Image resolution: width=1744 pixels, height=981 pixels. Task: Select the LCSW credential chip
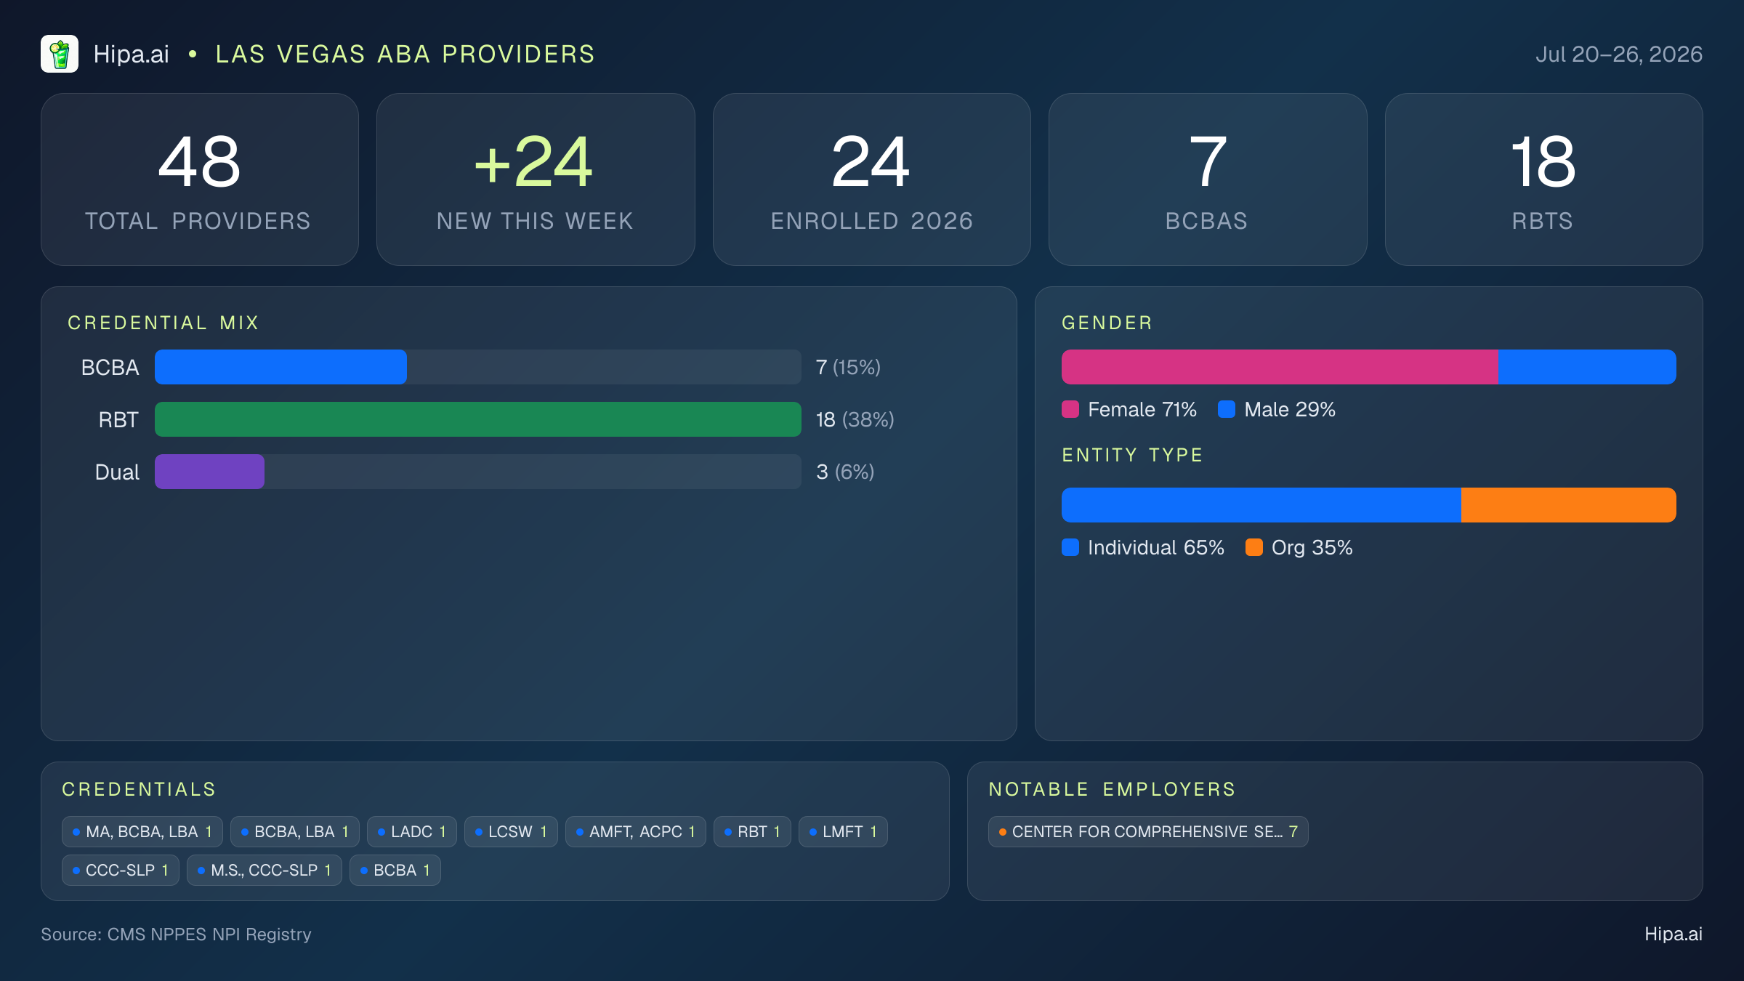[x=511, y=831]
